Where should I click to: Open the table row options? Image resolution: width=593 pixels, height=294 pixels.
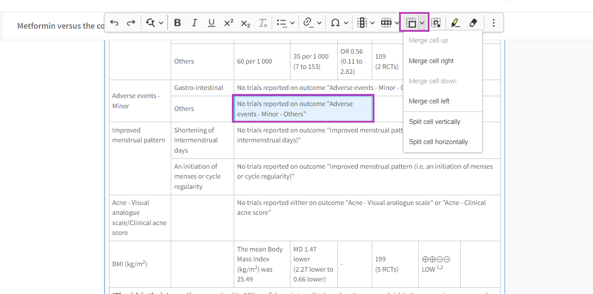390,23
